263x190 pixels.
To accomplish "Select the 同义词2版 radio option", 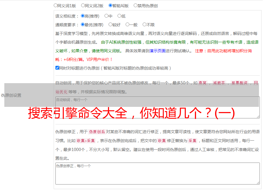I will [x=83, y=5].
